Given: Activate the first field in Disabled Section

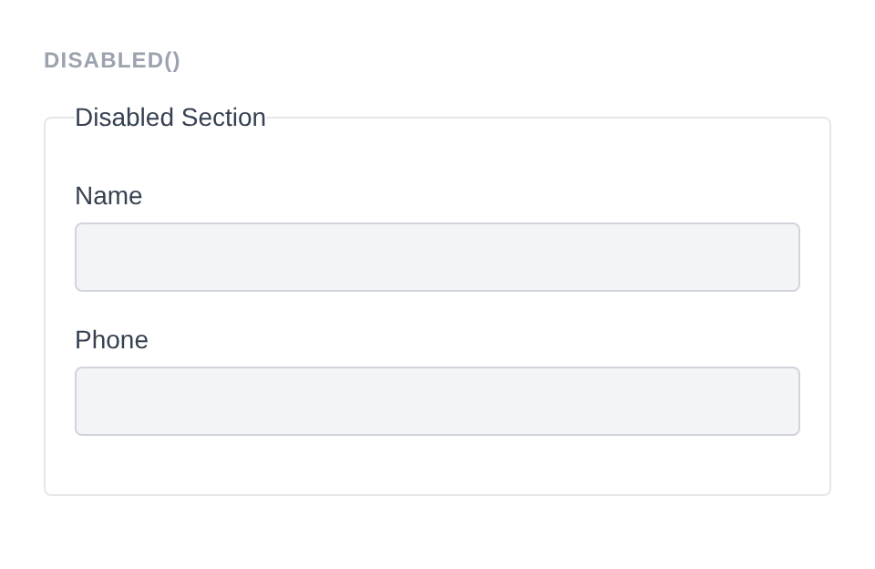Looking at the screenshot, I should 437,257.
